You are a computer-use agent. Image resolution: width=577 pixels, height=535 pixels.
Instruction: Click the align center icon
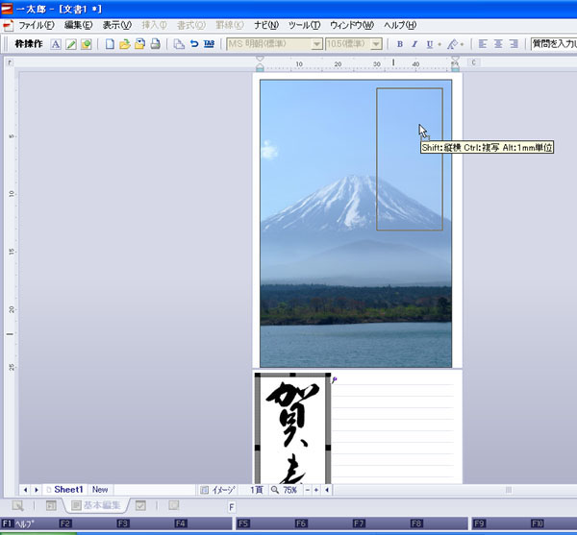[498, 44]
